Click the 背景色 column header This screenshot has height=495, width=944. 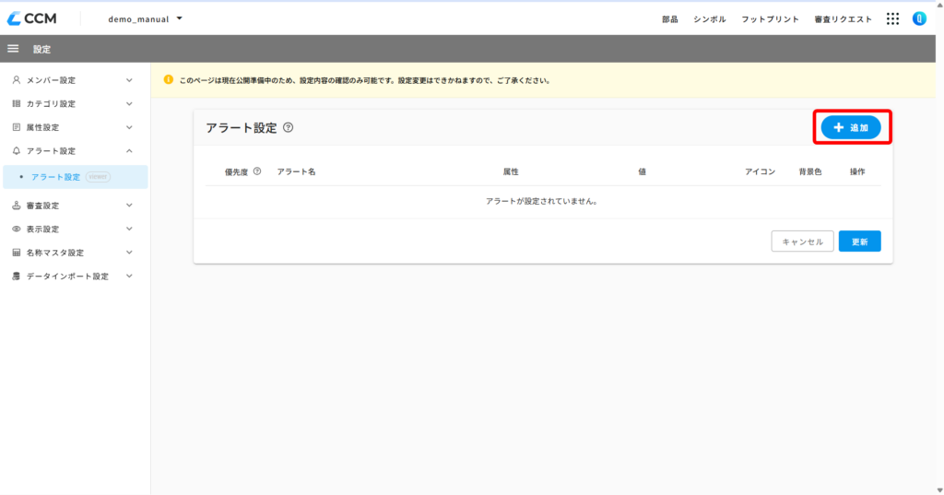pyautogui.click(x=810, y=171)
